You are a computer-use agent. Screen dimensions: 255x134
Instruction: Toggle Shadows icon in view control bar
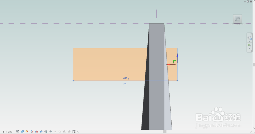click(x=32, y=131)
